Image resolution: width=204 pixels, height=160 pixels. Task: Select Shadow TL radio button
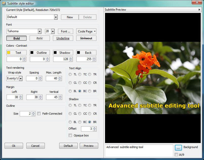click(x=70, y=105)
